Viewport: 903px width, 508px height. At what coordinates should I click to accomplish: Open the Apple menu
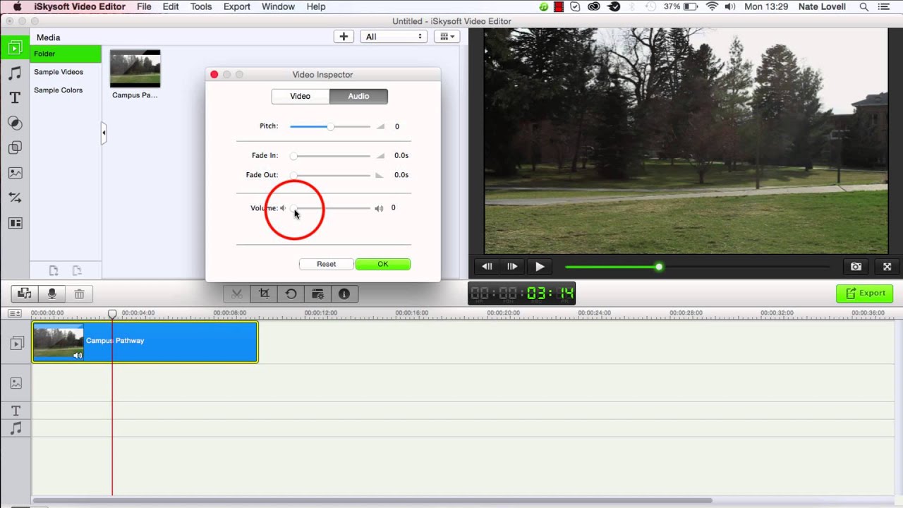[x=17, y=6]
